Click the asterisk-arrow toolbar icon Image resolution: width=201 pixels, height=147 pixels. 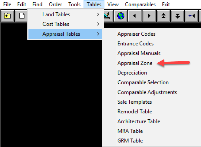coord(192,16)
